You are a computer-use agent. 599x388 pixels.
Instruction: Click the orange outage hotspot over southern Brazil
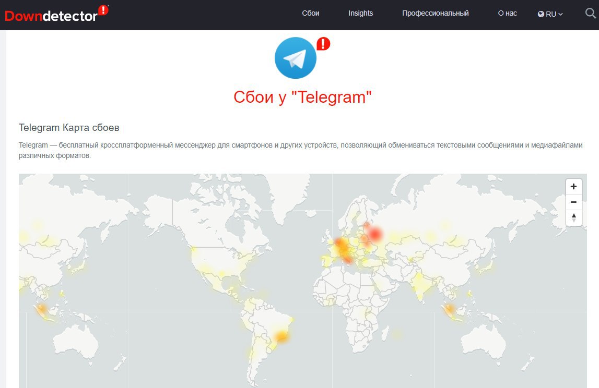[282, 336]
